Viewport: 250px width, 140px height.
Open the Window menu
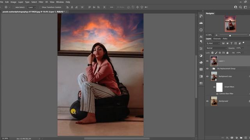point(60,2)
